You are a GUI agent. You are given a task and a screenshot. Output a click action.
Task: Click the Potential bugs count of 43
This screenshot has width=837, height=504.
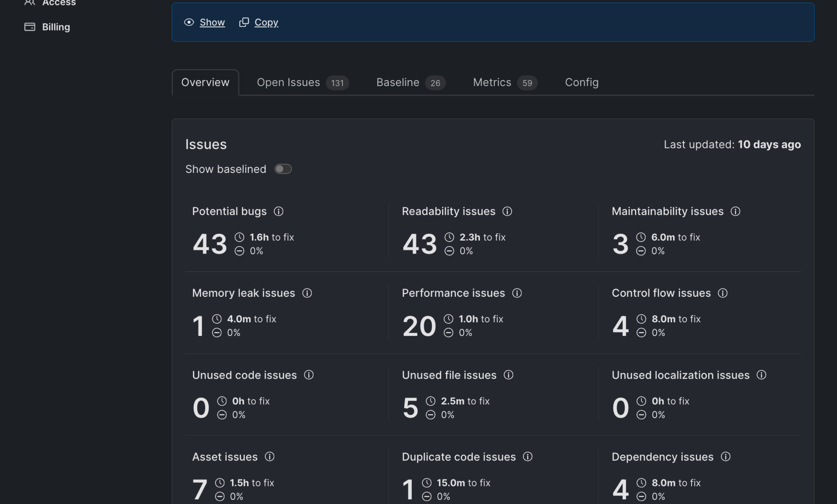(210, 244)
